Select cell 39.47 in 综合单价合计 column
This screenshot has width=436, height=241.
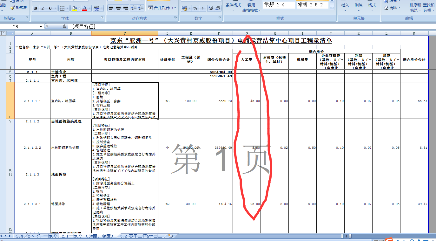pyautogui.click(x=414, y=204)
